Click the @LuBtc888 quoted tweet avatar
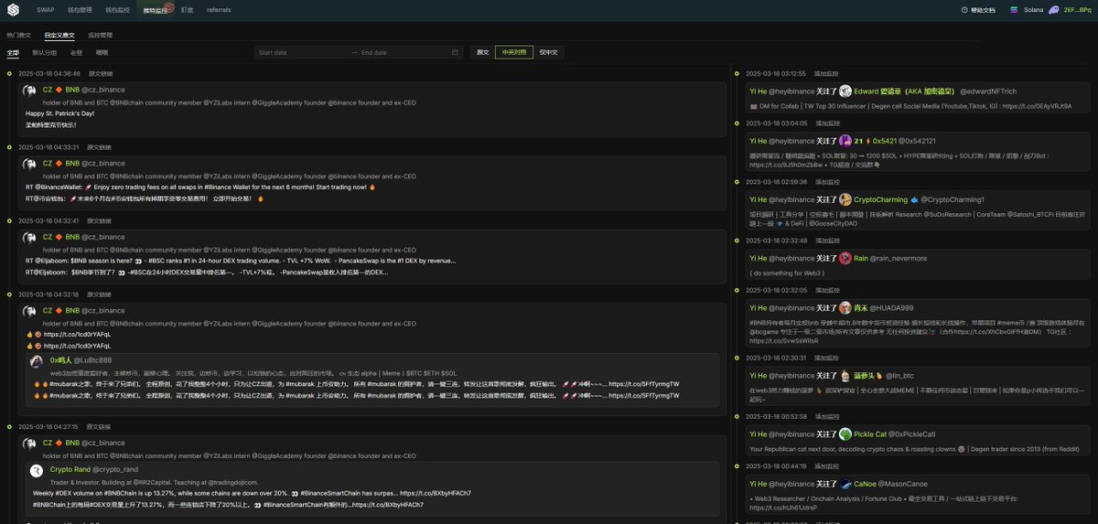Viewport: 1098px width, 524px height. pyautogui.click(x=37, y=361)
